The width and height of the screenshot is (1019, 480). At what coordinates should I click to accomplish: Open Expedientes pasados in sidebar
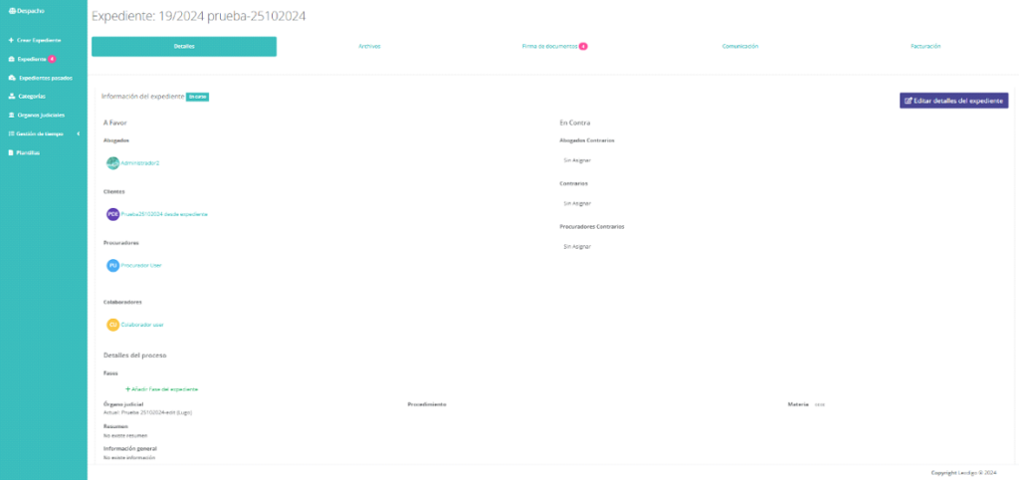[45, 78]
